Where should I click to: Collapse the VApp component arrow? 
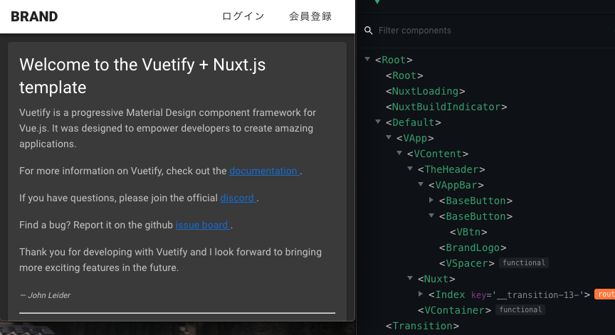389,138
